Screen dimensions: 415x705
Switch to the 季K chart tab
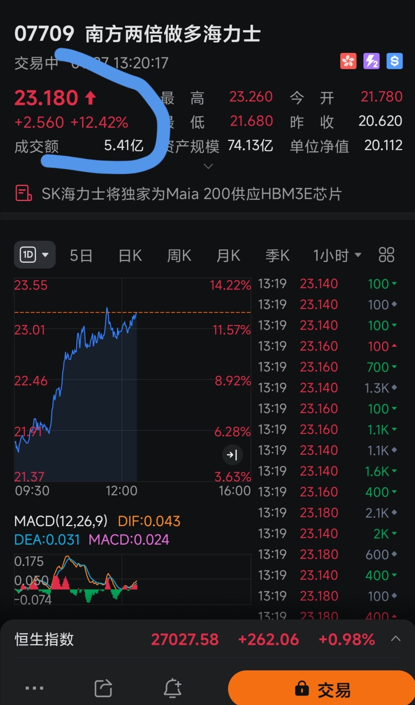click(x=277, y=255)
